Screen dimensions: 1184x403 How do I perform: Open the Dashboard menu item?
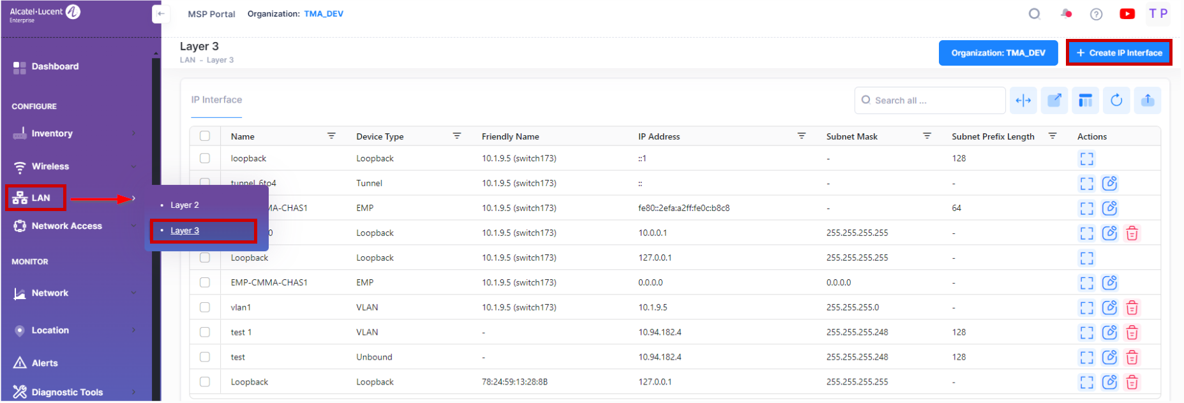point(55,66)
